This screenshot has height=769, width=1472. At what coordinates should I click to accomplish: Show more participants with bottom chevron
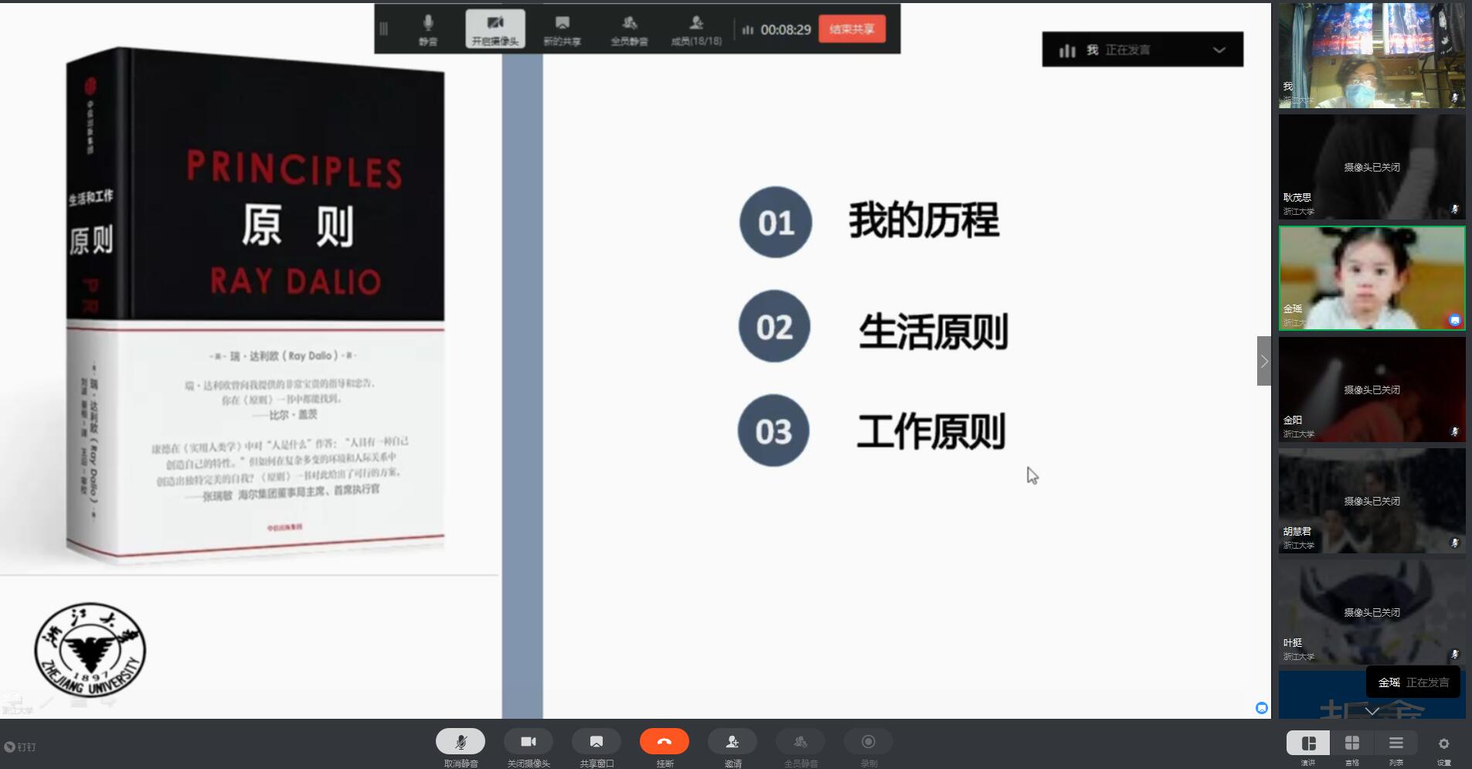coord(1372,710)
